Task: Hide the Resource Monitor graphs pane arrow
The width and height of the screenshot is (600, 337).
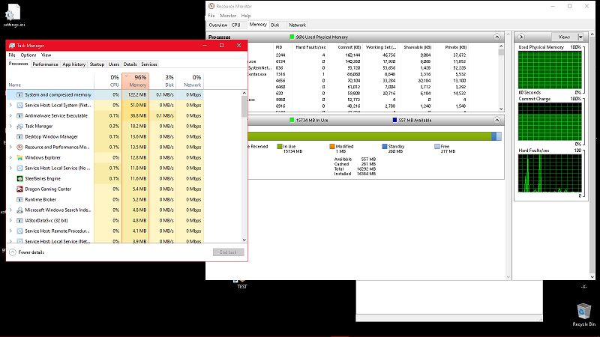Action: (520, 37)
